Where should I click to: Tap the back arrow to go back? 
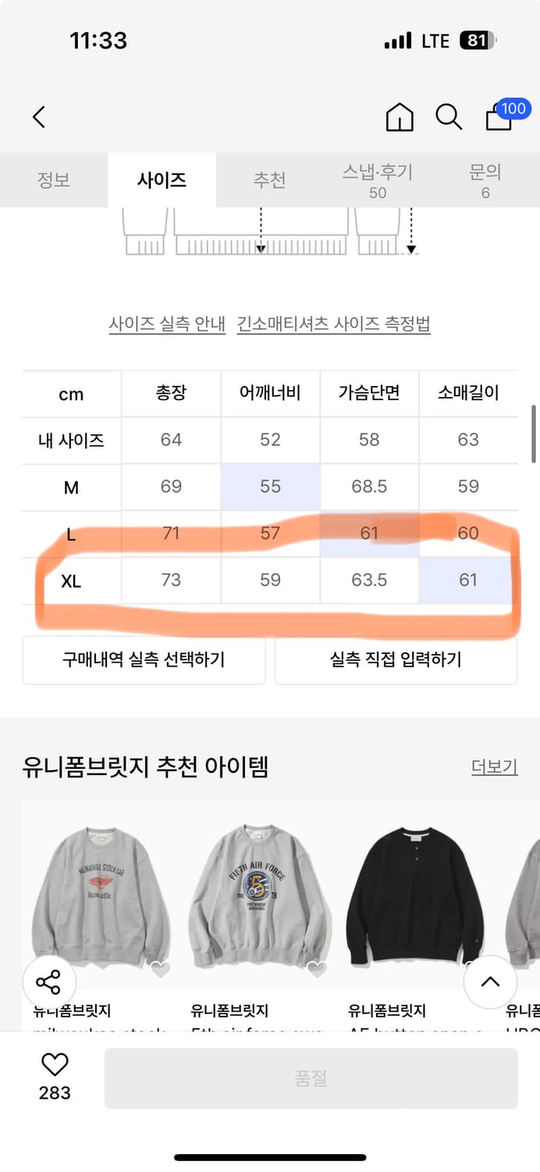(39, 116)
